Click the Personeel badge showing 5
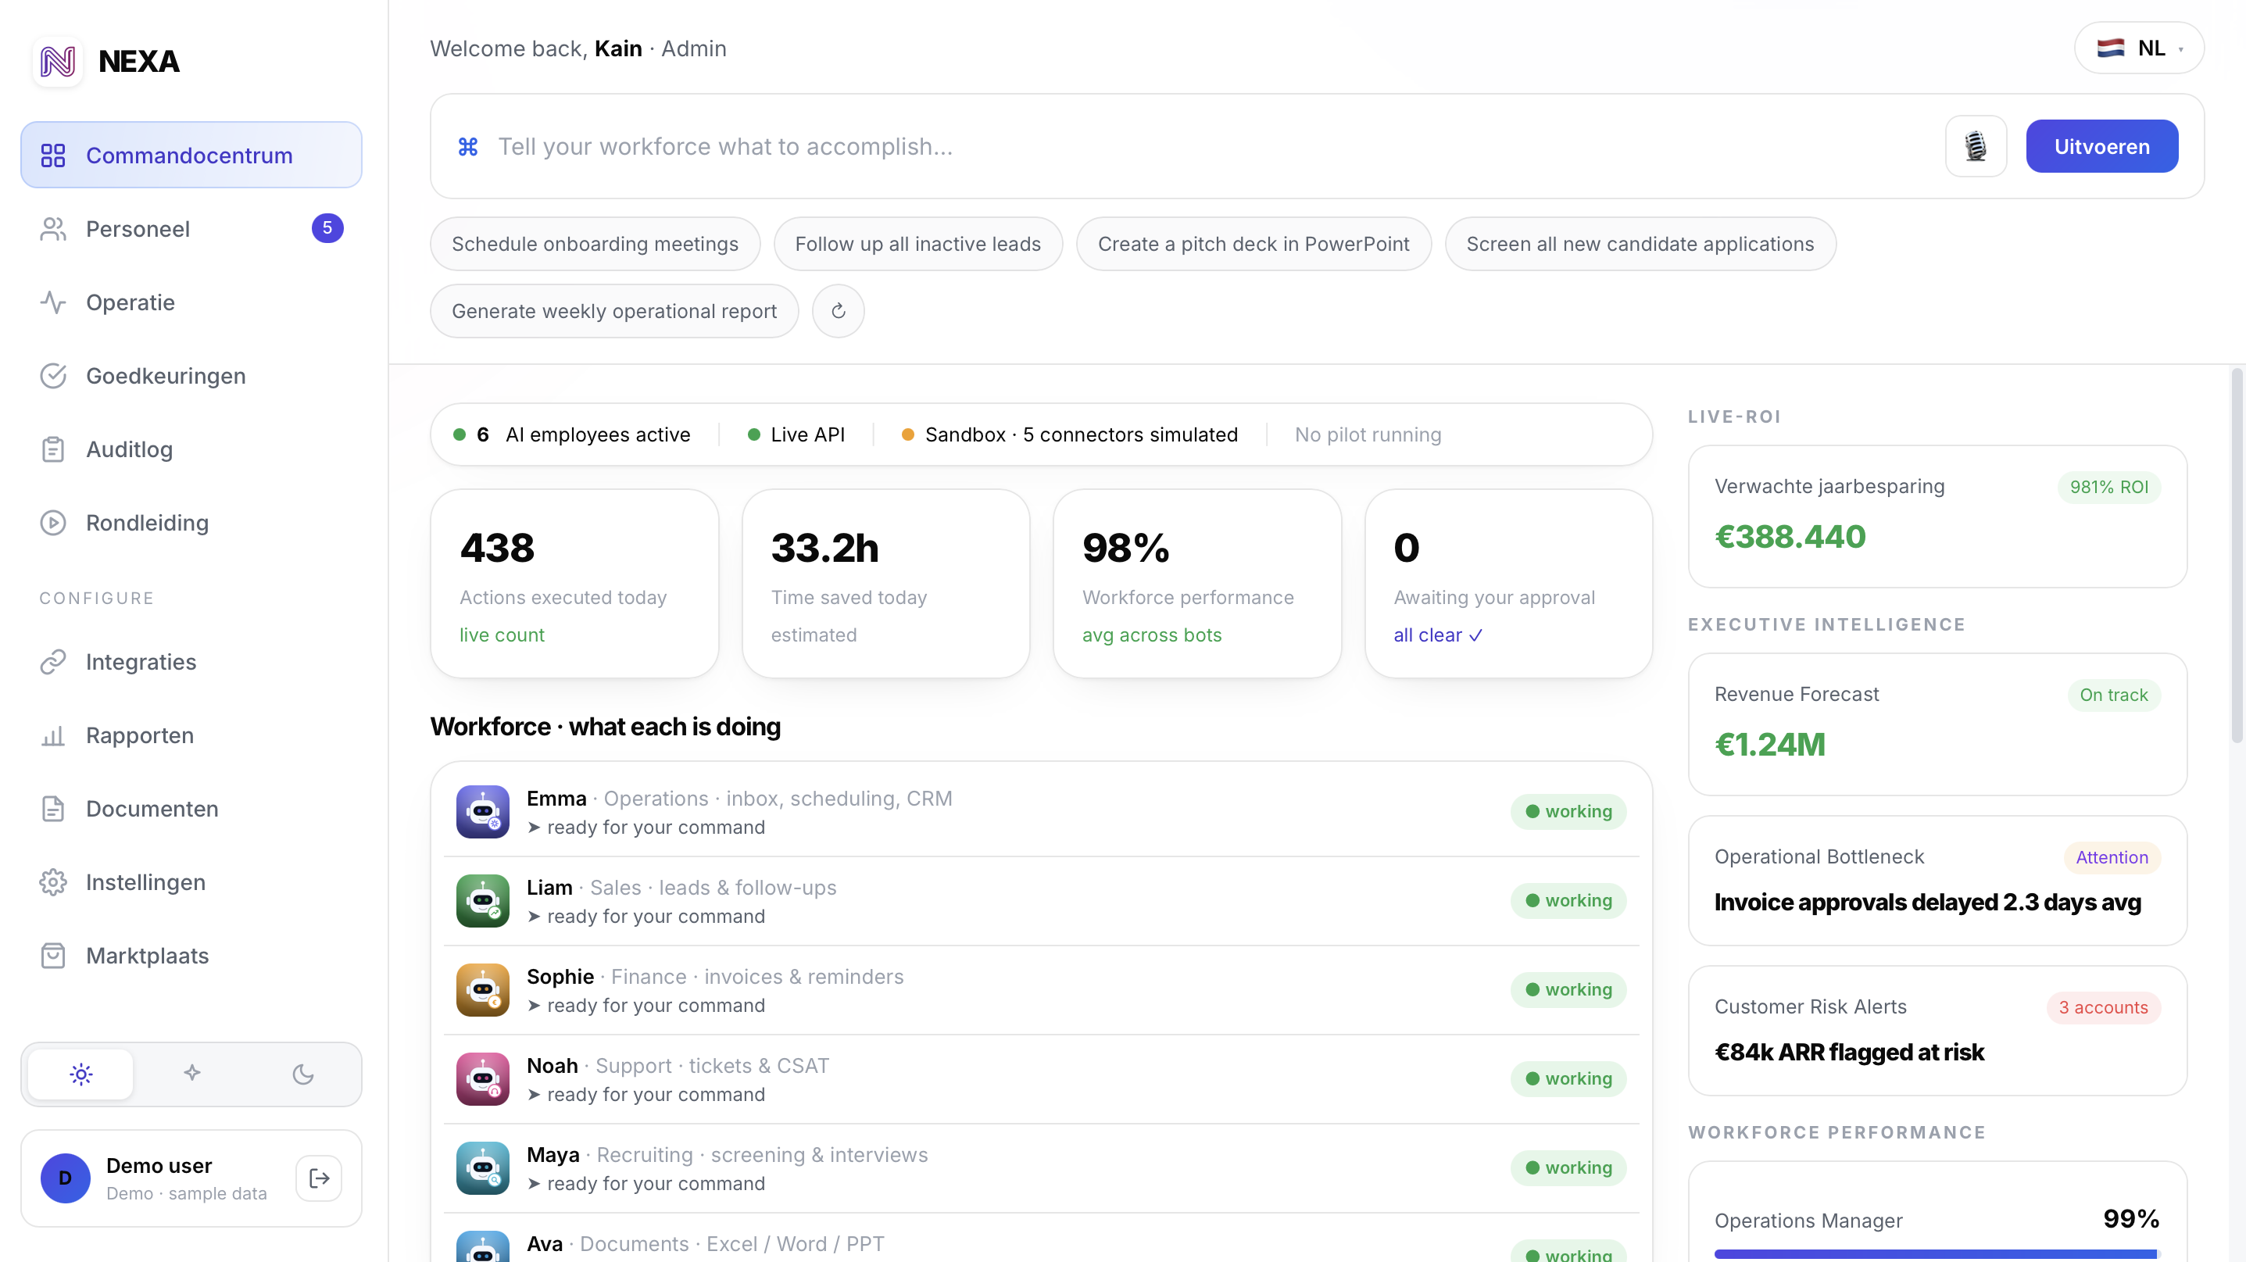The width and height of the screenshot is (2246, 1262). coord(327,228)
